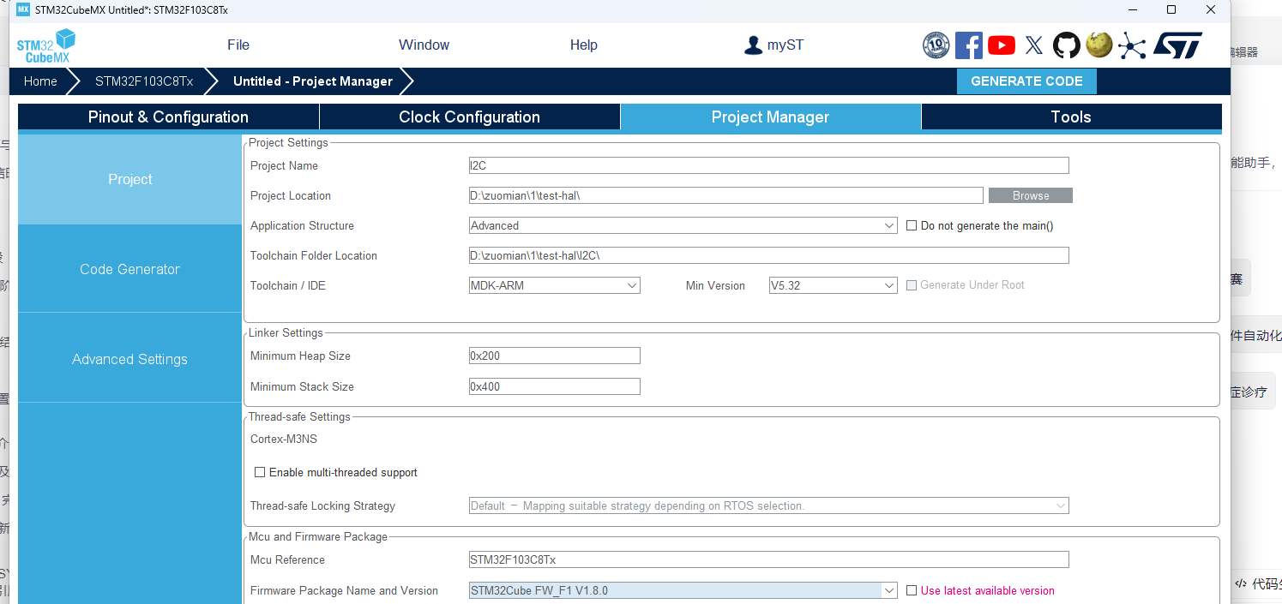The width and height of the screenshot is (1282, 604).
Task: Click the Minimum Stack Size field
Action: [x=555, y=387]
